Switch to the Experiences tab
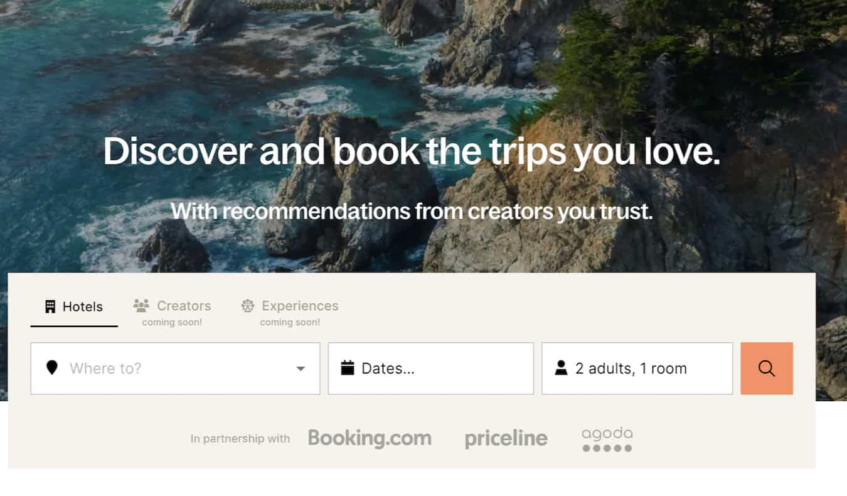The width and height of the screenshot is (847, 496). (x=290, y=312)
